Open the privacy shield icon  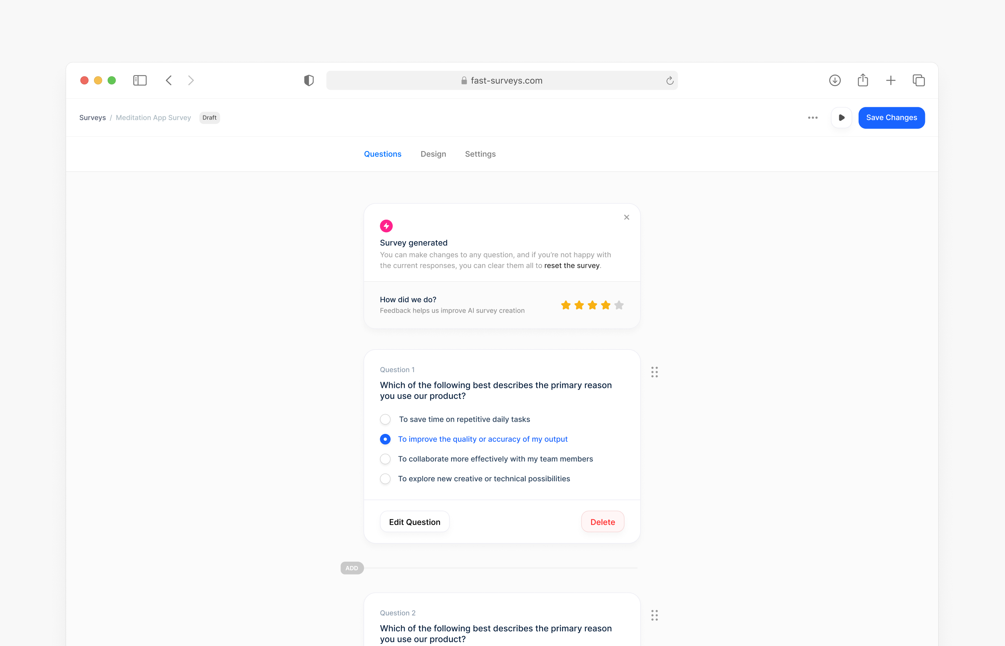point(309,80)
